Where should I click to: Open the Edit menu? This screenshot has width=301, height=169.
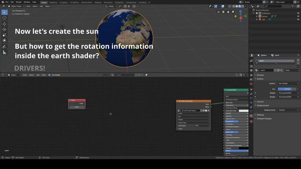(12, 2)
